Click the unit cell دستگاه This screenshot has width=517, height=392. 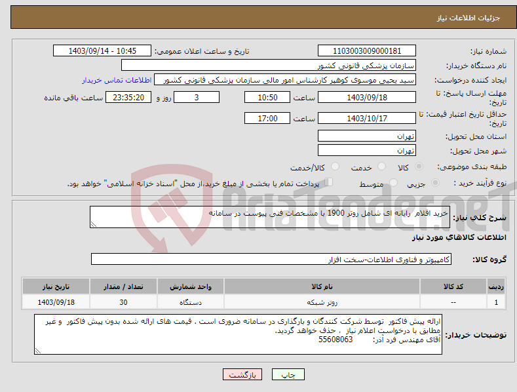pyautogui.click(x=191, y=302)
